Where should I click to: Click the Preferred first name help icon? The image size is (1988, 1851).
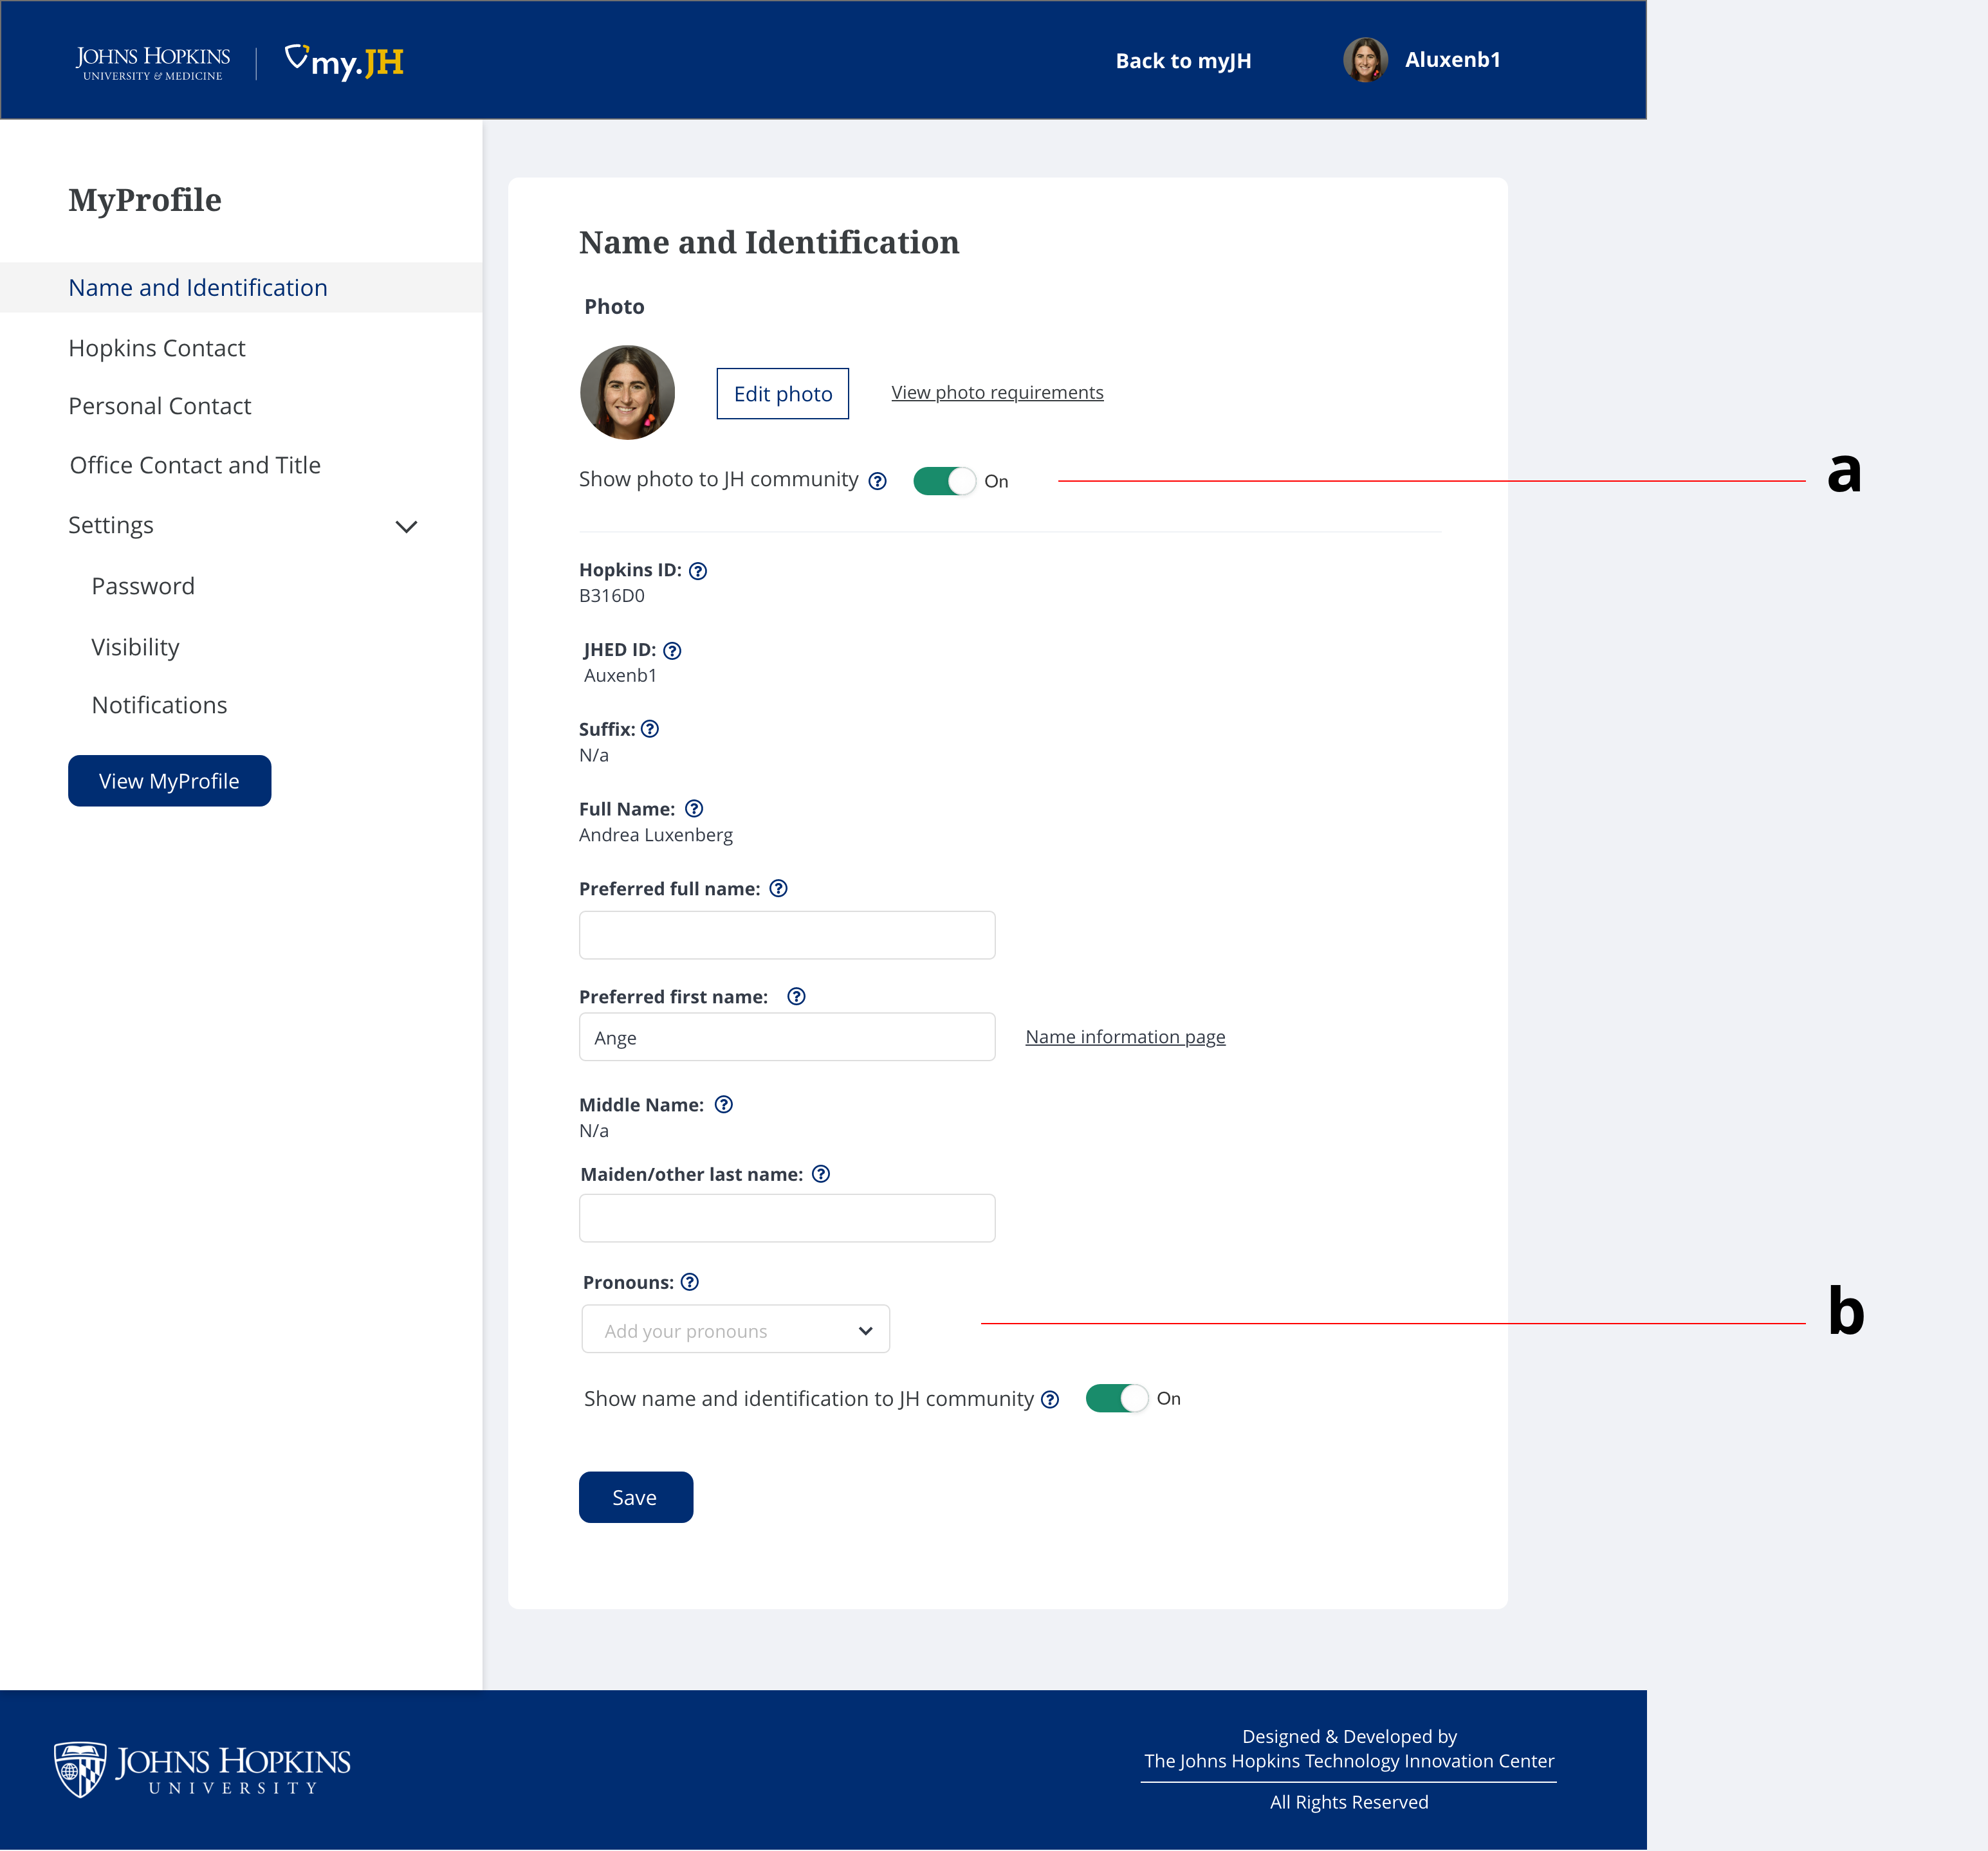(x=796, y=996)
